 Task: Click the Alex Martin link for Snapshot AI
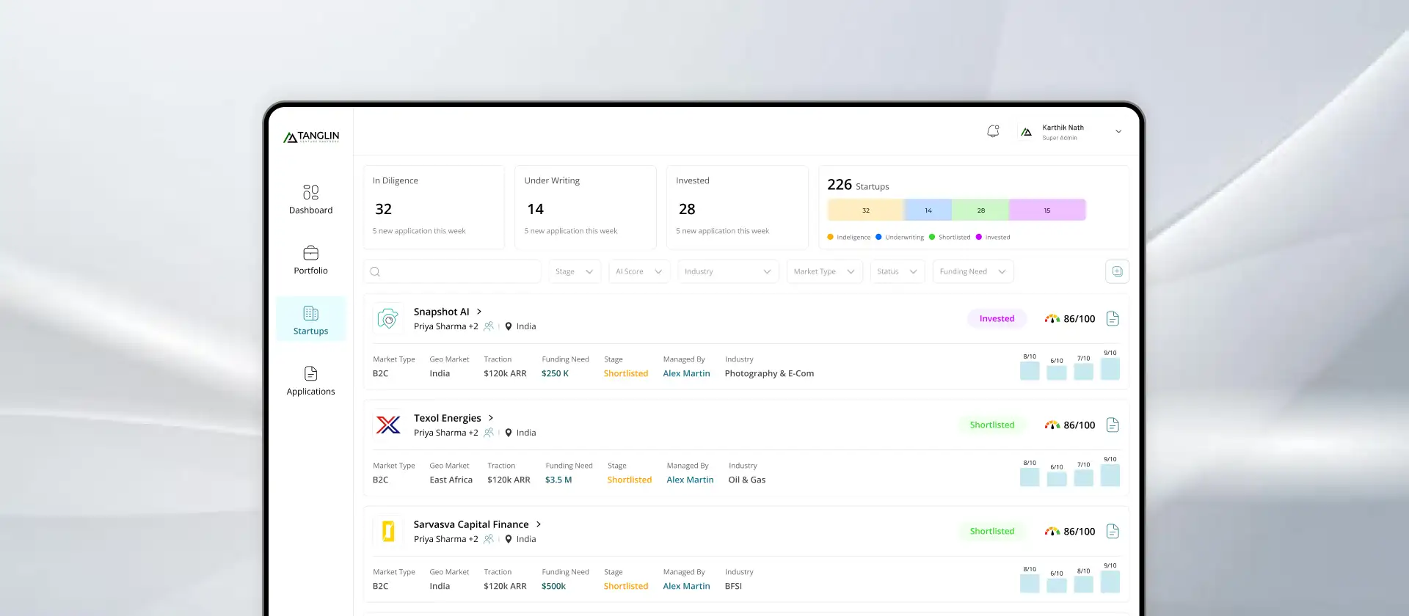686,373
